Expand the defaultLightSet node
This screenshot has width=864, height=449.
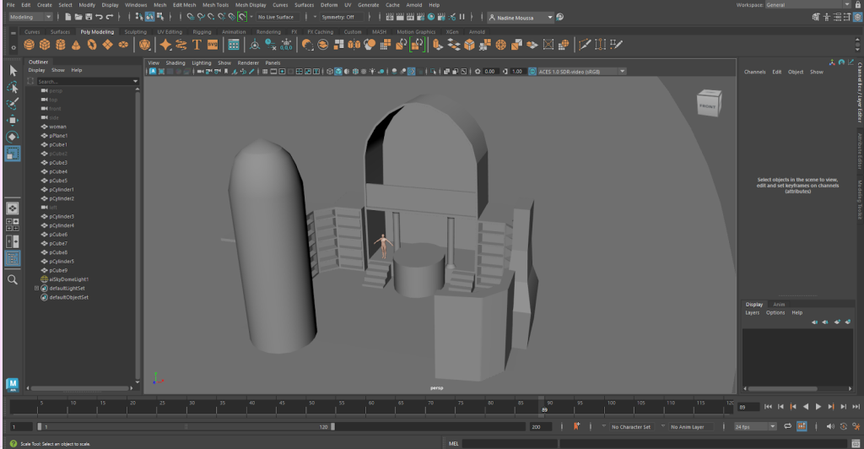(x=37, y=288)
